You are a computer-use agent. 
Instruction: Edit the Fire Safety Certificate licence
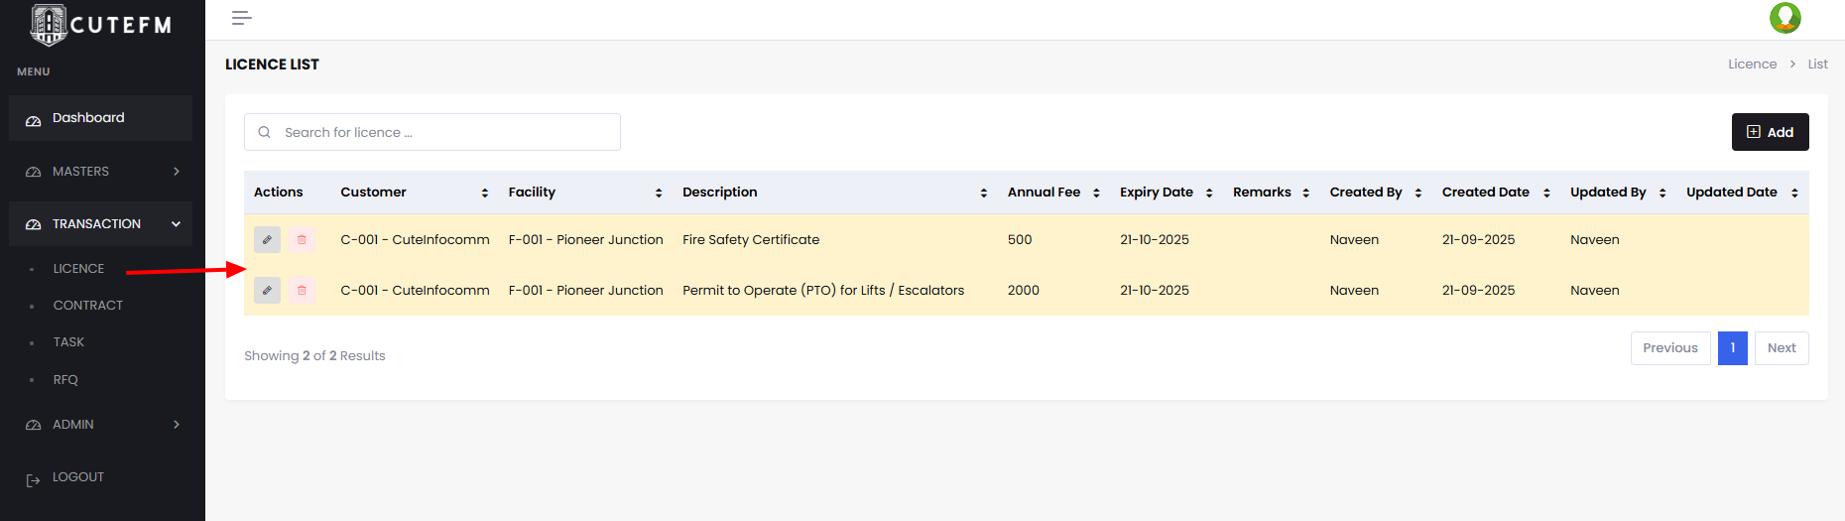[267, 240]
